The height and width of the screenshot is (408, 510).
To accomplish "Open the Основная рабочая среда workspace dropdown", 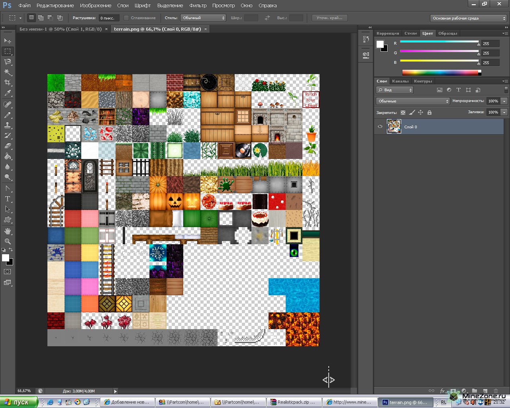I will [x=468, y=18].
